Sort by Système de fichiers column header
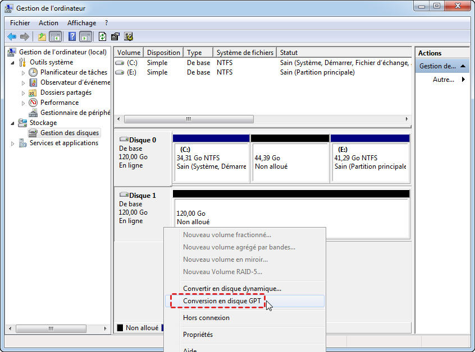The width and height of the screenshot is (475, 352). [245, 53]
